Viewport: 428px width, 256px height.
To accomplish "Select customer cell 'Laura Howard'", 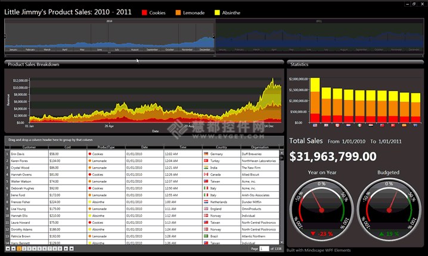I will tap(29, 223).
